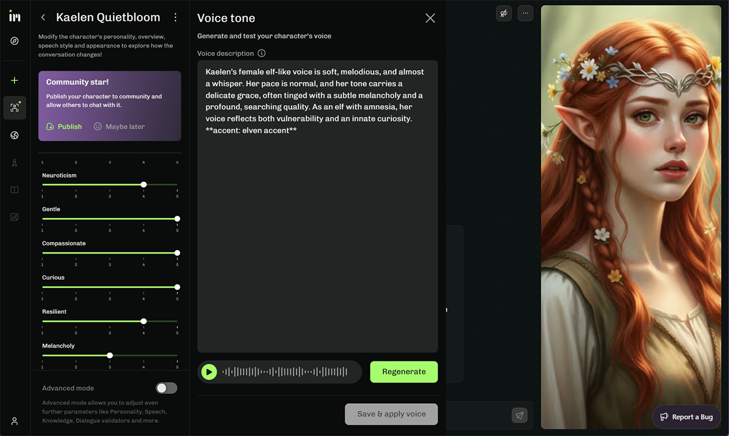Click the edit note sidebar icon
This screenshot has height=436, width=729.
[15, 217]
